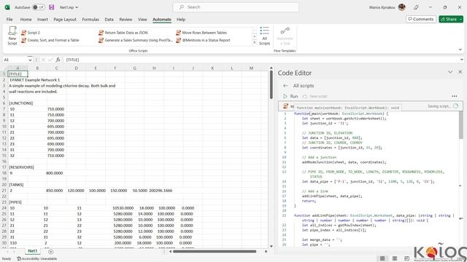The width and height of the screenshot is (467, 262).
Task: Switch to the Formulas tab
Action: coord(90,20)
